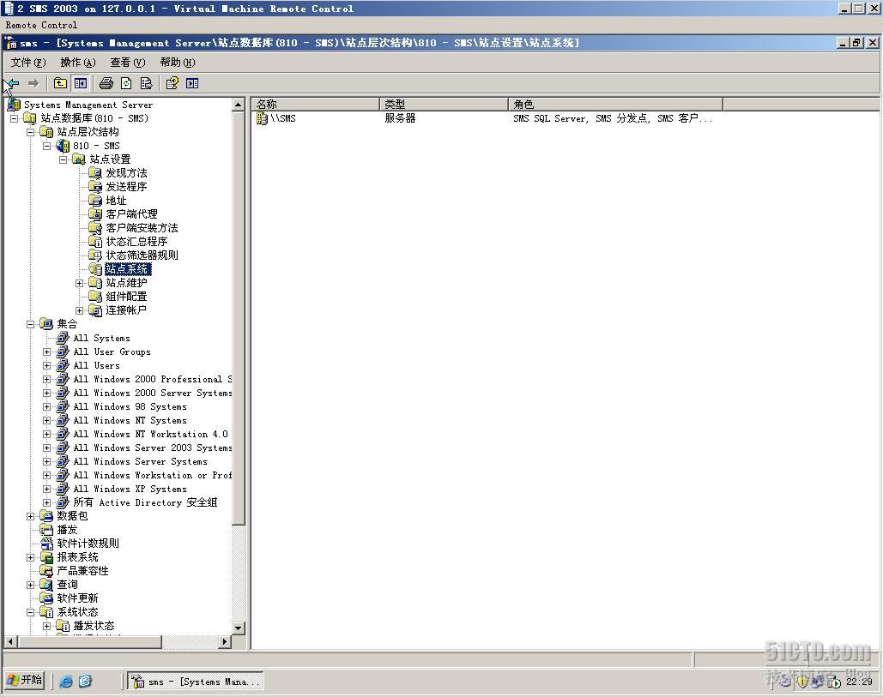Select the All Windows 98 Systems collection
883x697 pixels.
click(x=130, y=406)
